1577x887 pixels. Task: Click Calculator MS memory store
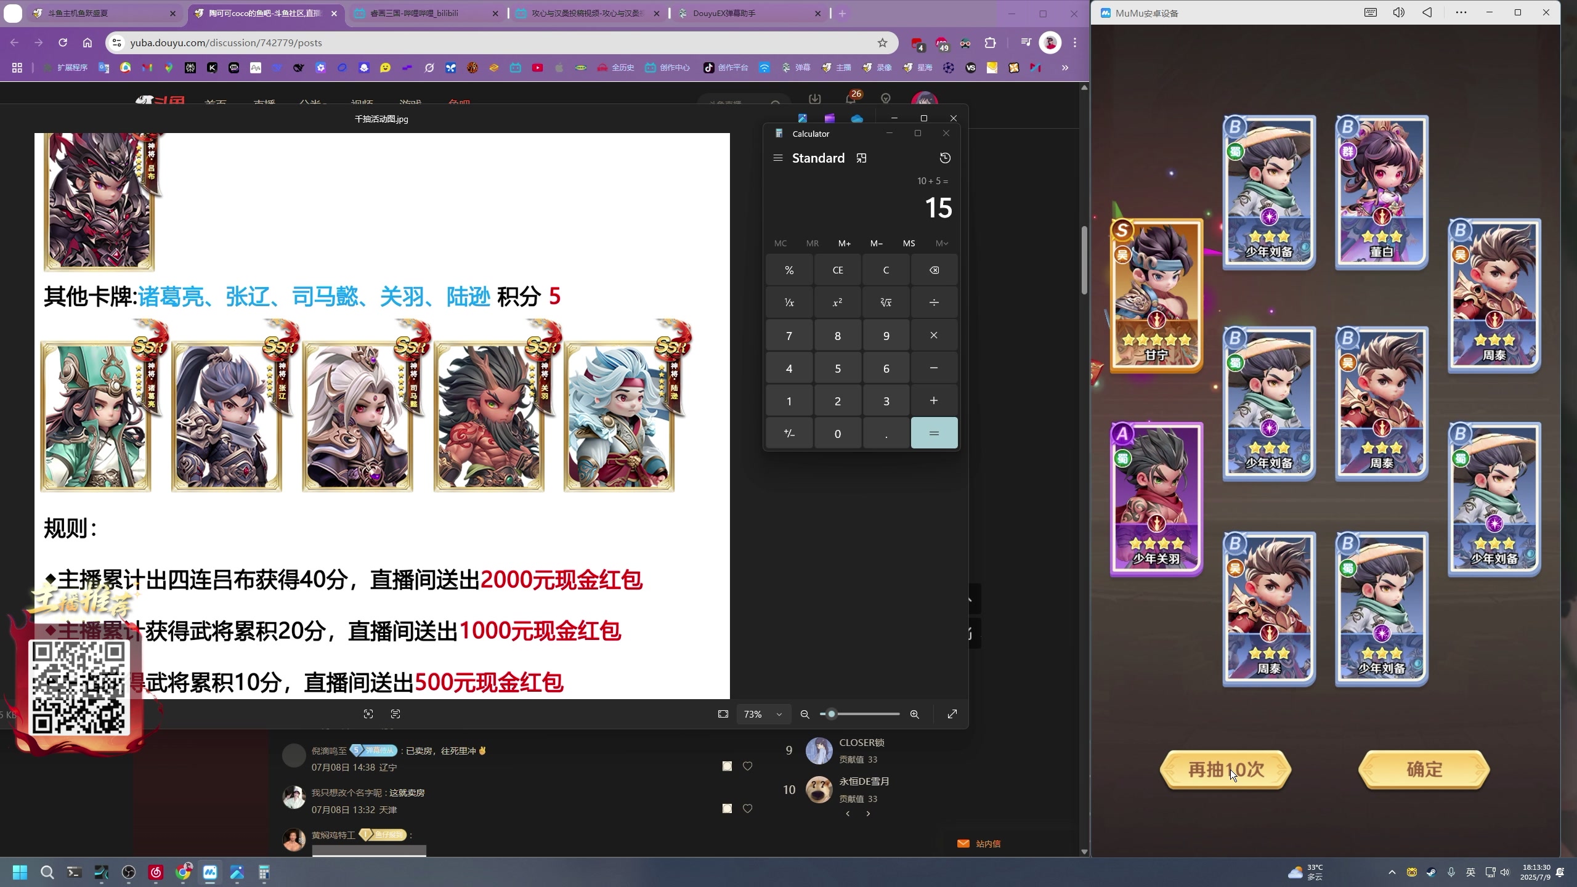[x=909, y=243]
